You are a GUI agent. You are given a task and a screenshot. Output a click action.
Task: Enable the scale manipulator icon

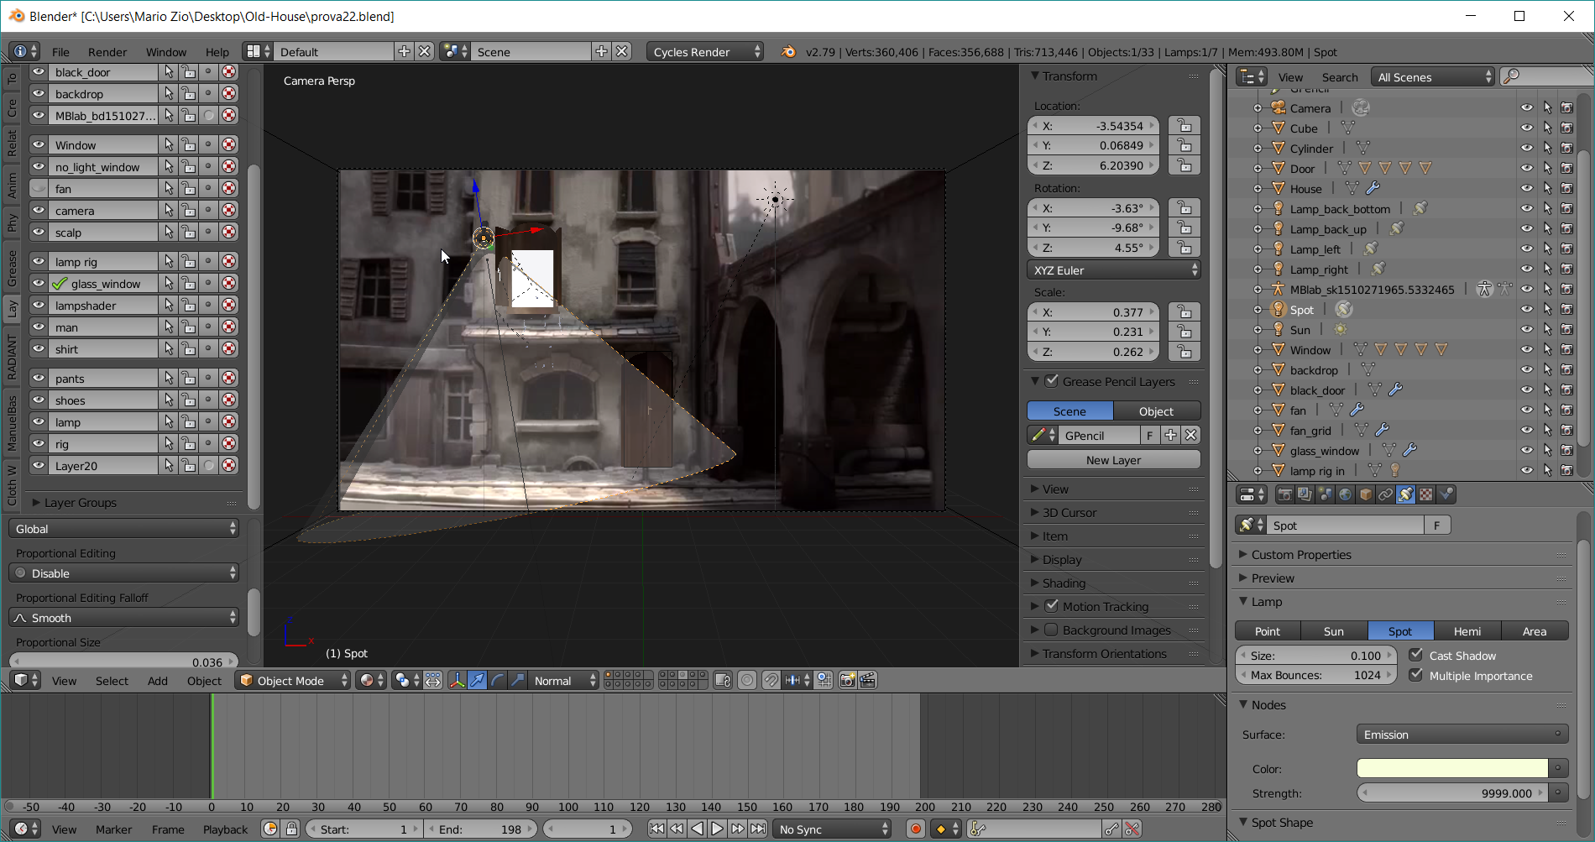(517, 680)
